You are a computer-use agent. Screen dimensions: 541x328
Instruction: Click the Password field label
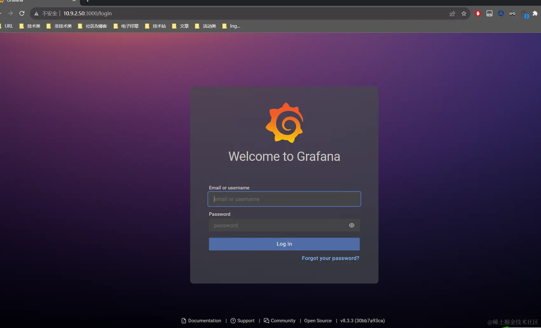219,214
